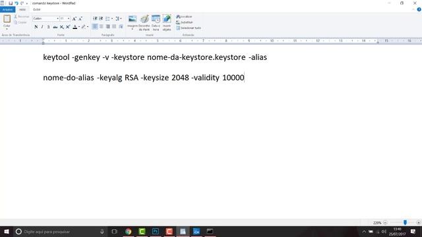Insert Data e hora
The height and width of the screenshot is (237, 422).
tap(156, 23)
